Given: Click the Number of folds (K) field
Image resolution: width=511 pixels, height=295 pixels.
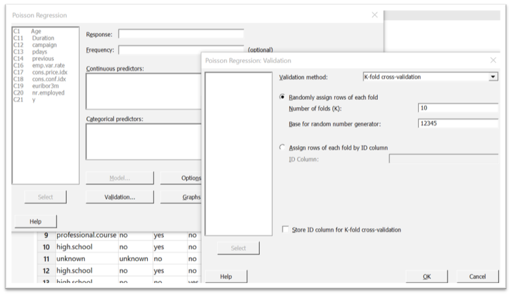Looking at the screenshot, I should [458, 108].
